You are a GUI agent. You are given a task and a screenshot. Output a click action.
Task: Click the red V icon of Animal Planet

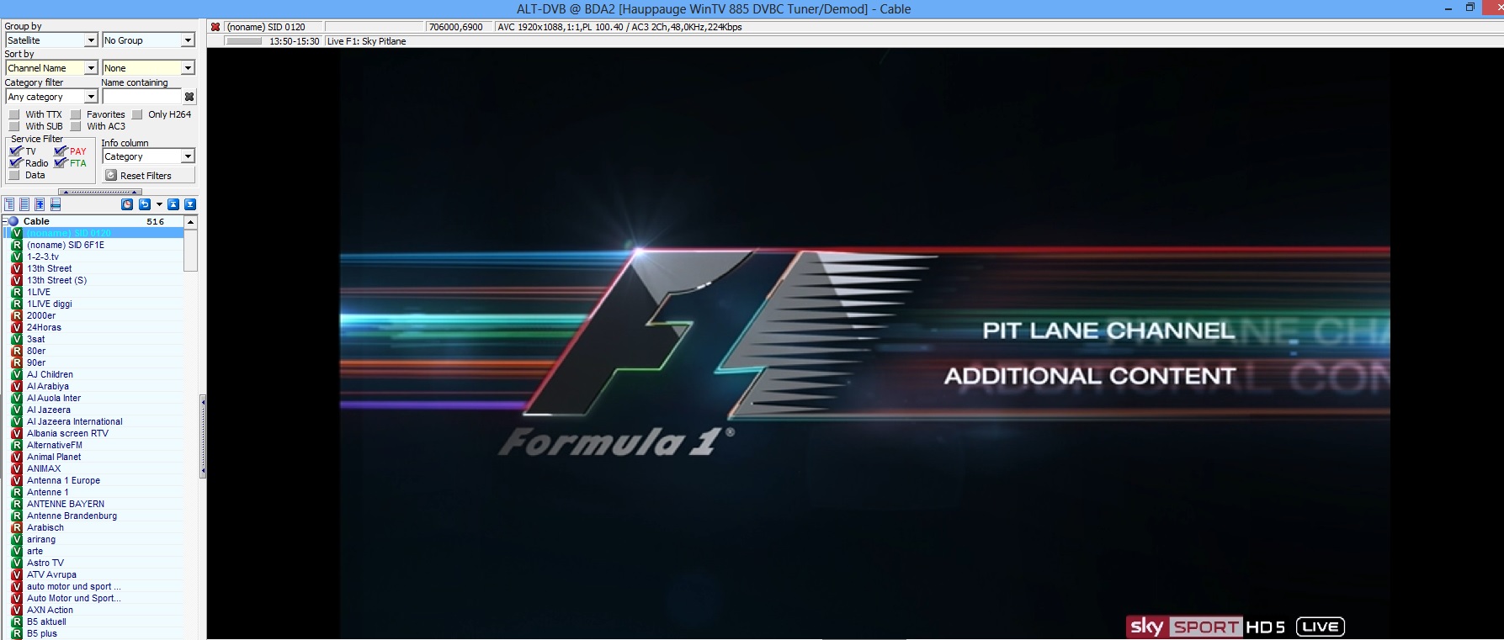click(16, 457)
